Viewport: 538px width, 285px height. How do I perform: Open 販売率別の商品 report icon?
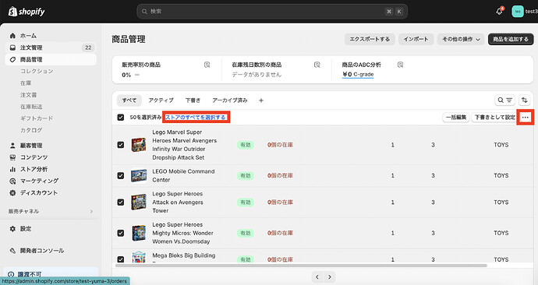207,65
